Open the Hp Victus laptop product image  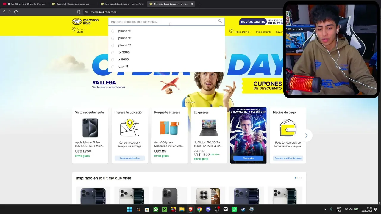click(x=209, y=128)
